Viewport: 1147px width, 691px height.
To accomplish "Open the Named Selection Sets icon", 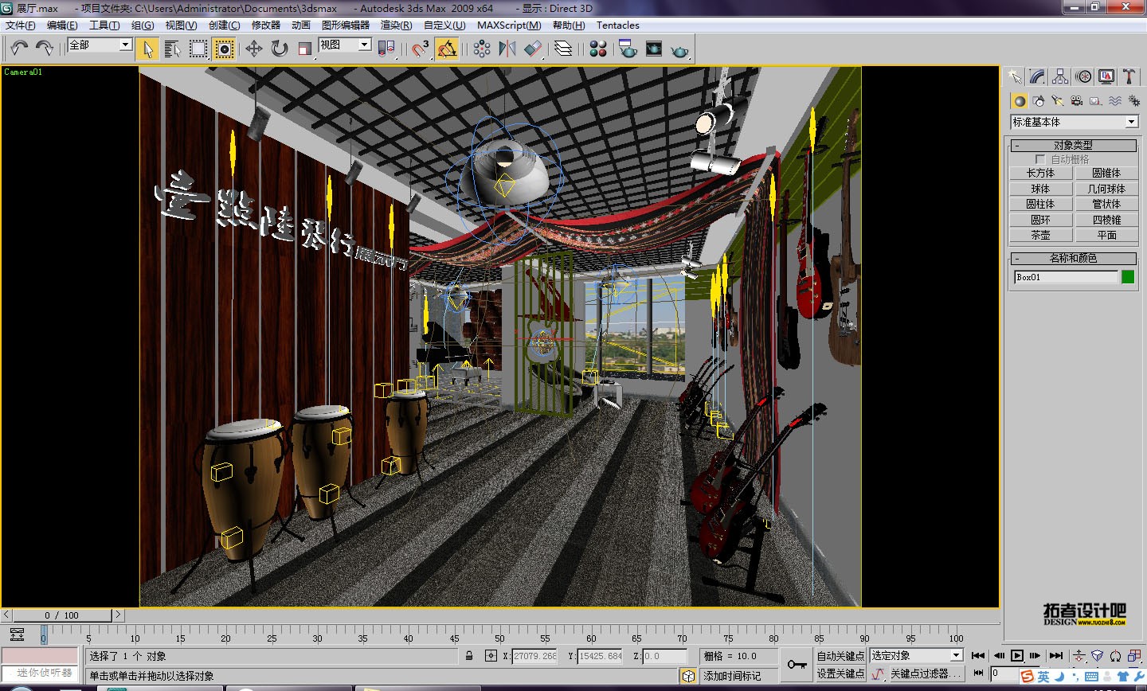I will click(482, 49).
